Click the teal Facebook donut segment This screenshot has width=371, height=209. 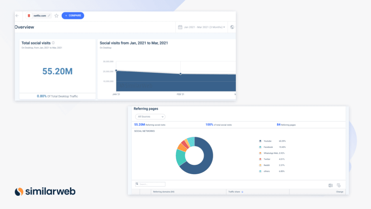point(180,157)
